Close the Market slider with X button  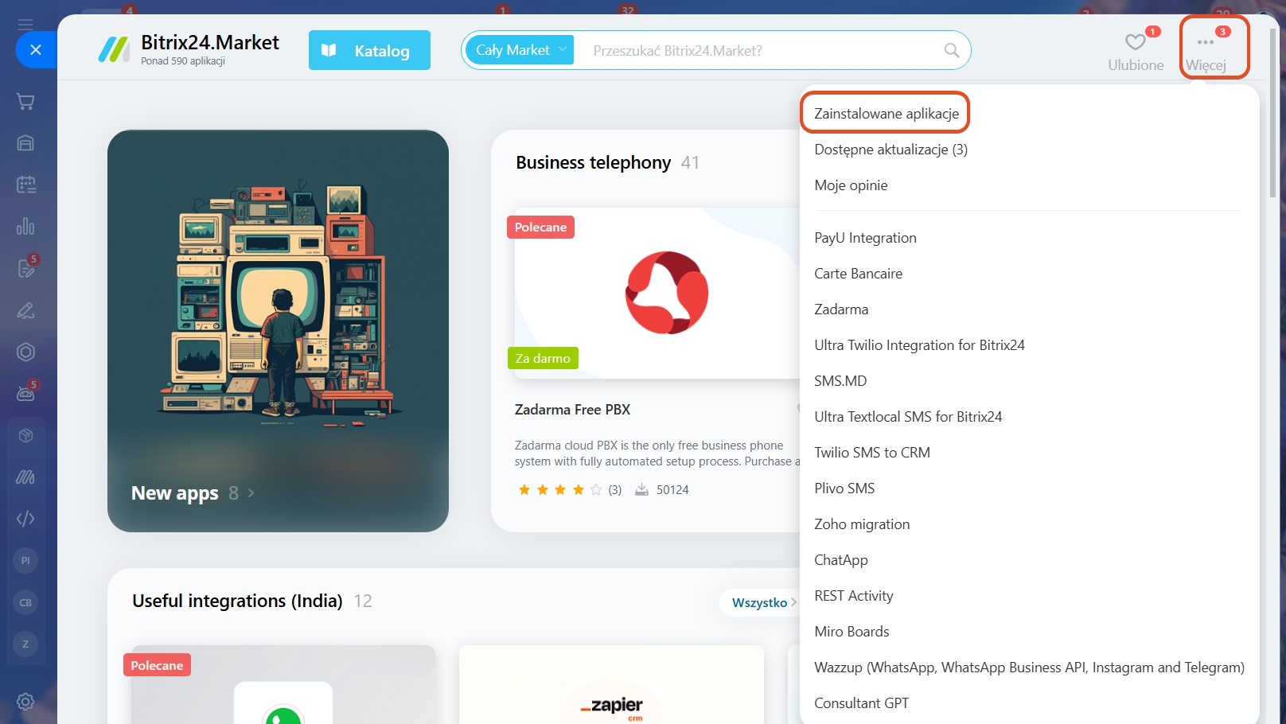point(35,49)
